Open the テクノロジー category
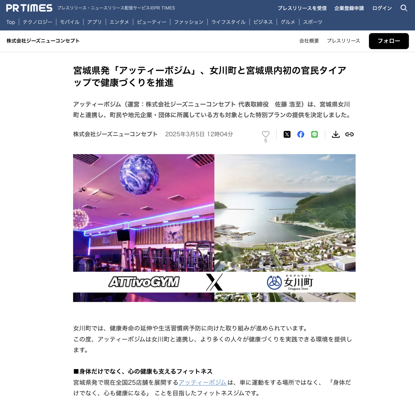This screenshot has width=415, height=413. pyautogui.click(x=37, y=22)
